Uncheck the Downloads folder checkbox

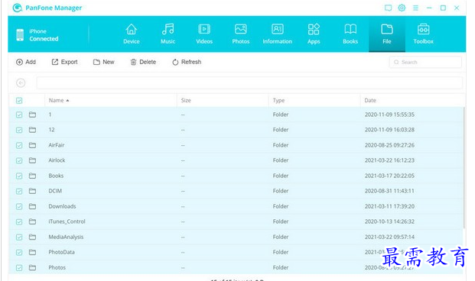(x=19, y=206)
